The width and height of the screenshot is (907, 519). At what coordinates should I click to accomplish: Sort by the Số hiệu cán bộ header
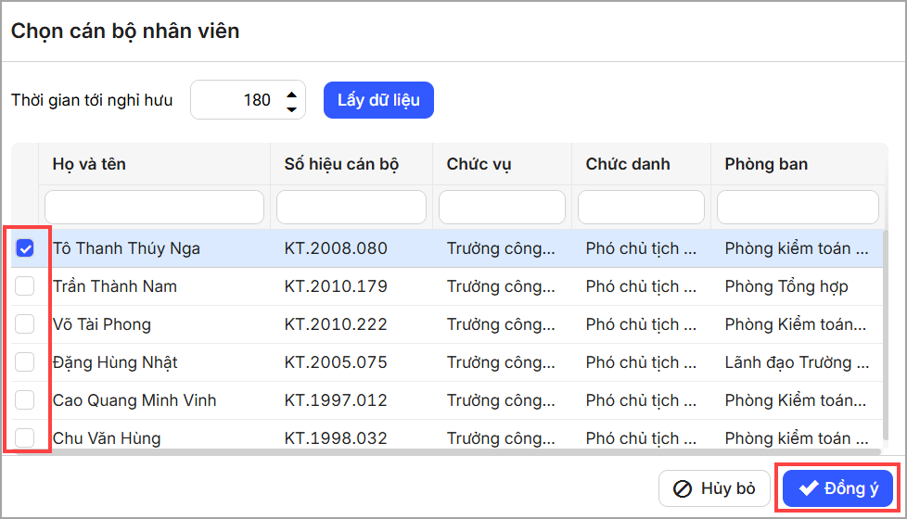(342, 164)
